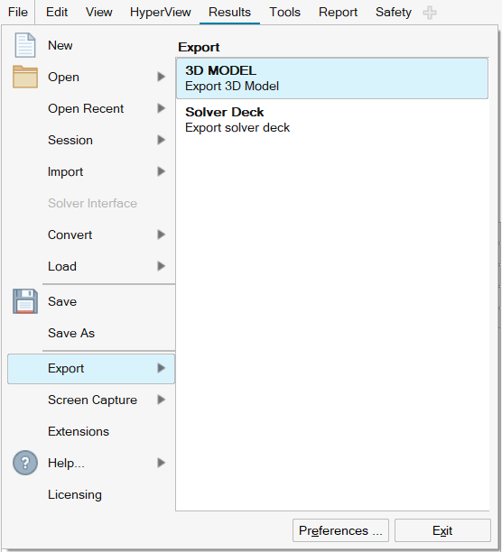Expand the Screen Capture submenu arrow
502x552 pixels.
[x=161, y=400]
